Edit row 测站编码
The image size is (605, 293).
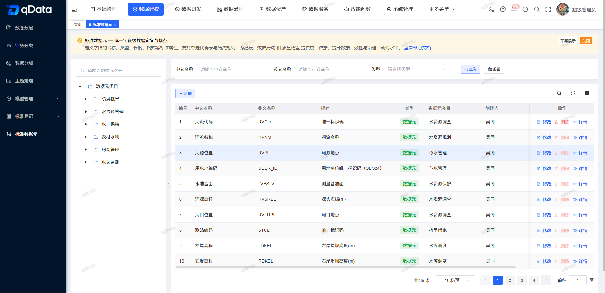(x=544, y=230)
